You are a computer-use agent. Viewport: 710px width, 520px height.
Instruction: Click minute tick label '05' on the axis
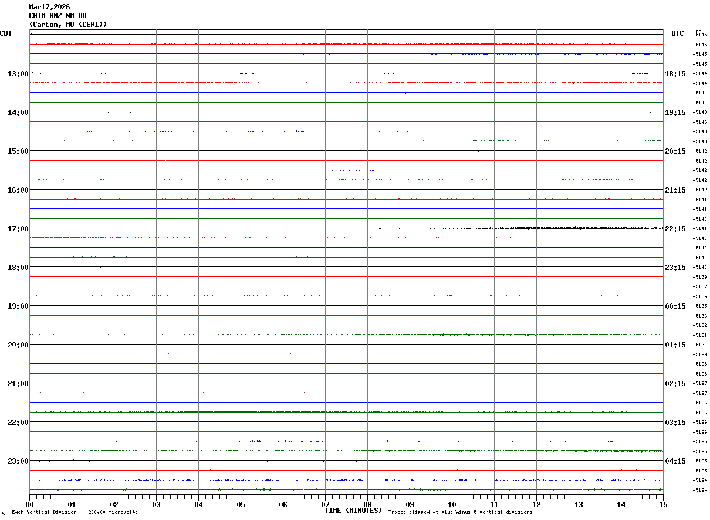pyautogui.click(x=241, y=504)
